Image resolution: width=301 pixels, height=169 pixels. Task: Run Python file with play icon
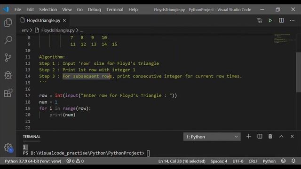[x=270, y=20]
